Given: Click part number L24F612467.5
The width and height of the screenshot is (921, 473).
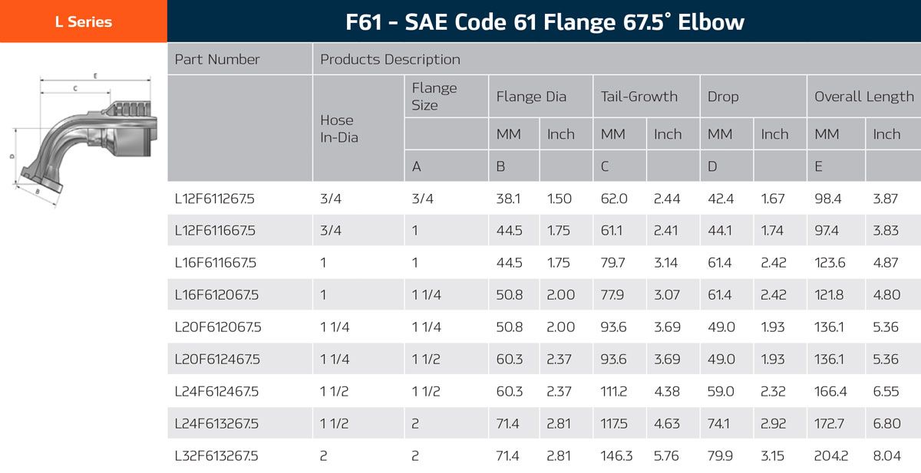Looking at the screenshot, I should click(217, 392).
